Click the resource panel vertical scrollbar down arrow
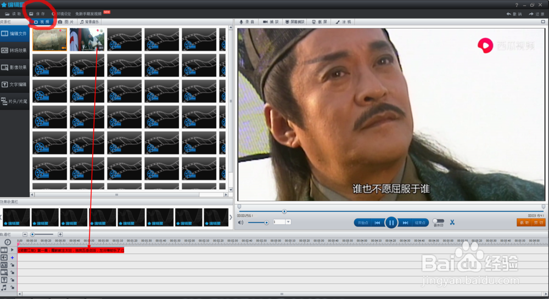Screen dimensions: 549x299 [x=231, y=189]
